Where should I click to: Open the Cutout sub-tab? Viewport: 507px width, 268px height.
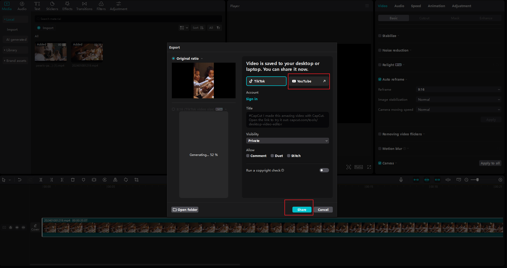pyautogui.click(x=424, y=18)
